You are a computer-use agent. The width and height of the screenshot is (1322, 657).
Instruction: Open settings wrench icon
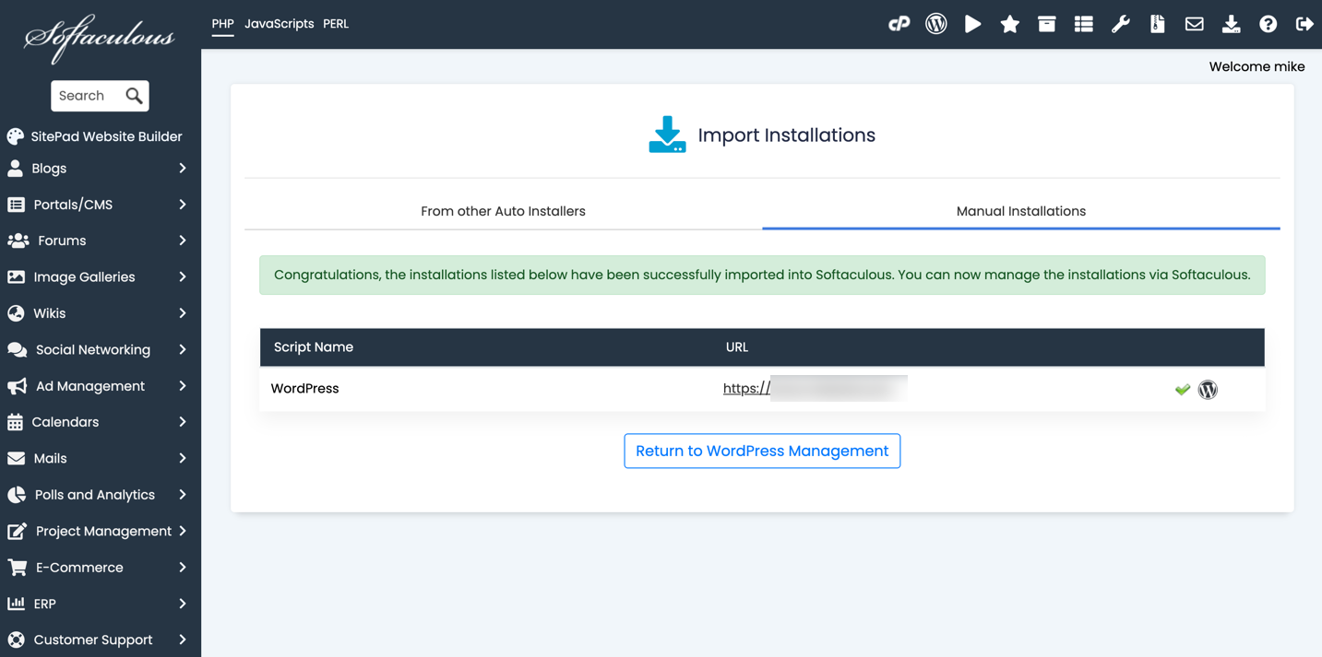[1120, 24]
